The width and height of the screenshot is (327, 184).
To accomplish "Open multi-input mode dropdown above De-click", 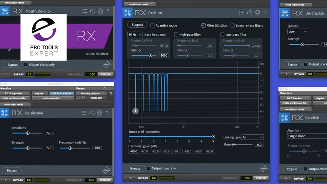I will click(x=295, y=109).
